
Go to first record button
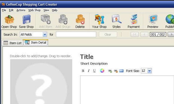click(135, 34)
